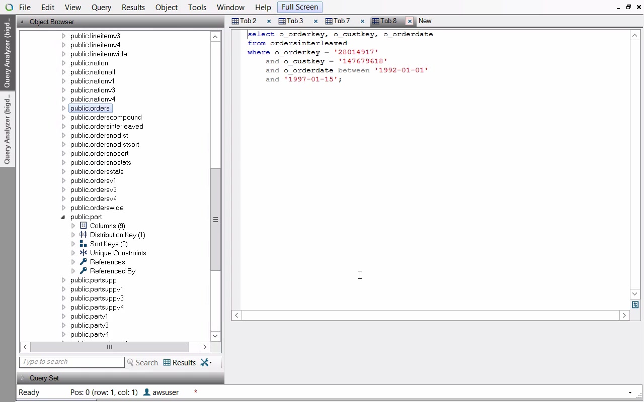Image resolution: width=644 pixels, height=402 pixels.
Task: Close Tab 8 with its x button
Action: coord(410,21)
